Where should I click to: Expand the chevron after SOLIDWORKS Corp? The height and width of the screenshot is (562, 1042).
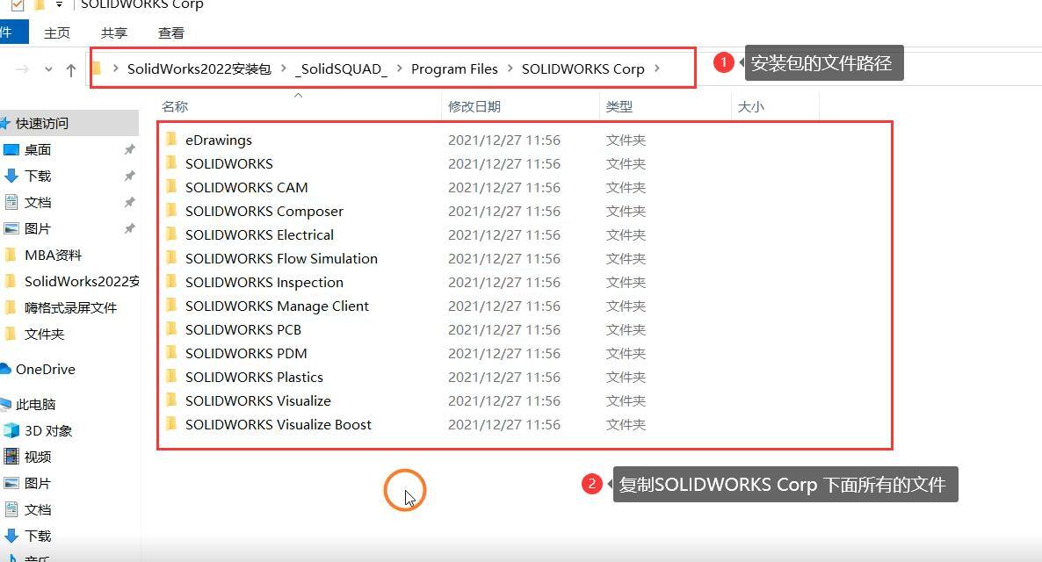pyautogui.click(x=657, y=68)
